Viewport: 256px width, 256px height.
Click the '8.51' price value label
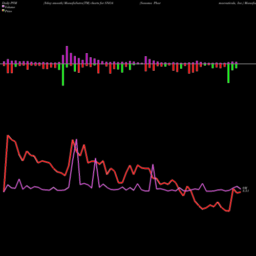pyautogui.click(x=246, y=191)
